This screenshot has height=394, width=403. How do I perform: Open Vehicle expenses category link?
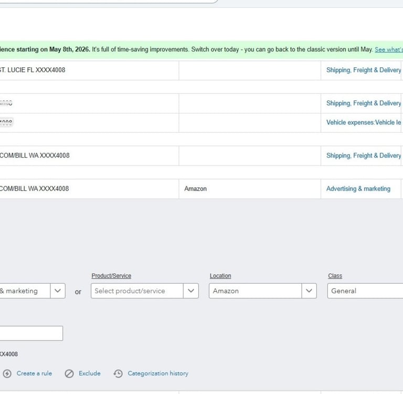coord(364,122)
